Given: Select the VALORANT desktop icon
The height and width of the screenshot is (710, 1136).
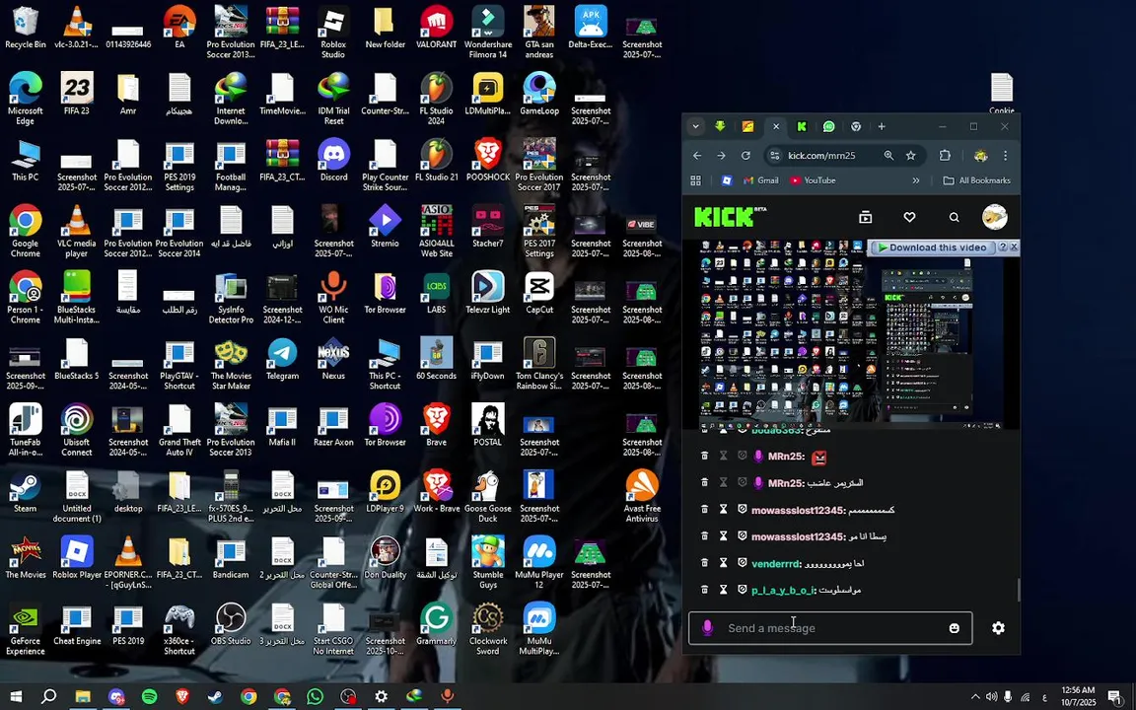Looking at the screenshot, I should pyautogui.click(x=436, y=28).
